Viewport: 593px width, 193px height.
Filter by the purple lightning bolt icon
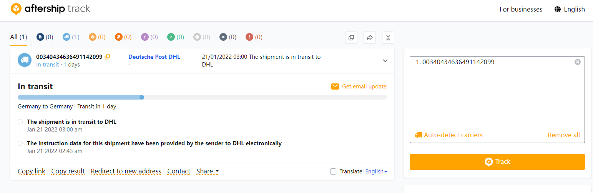click(145, 37)
